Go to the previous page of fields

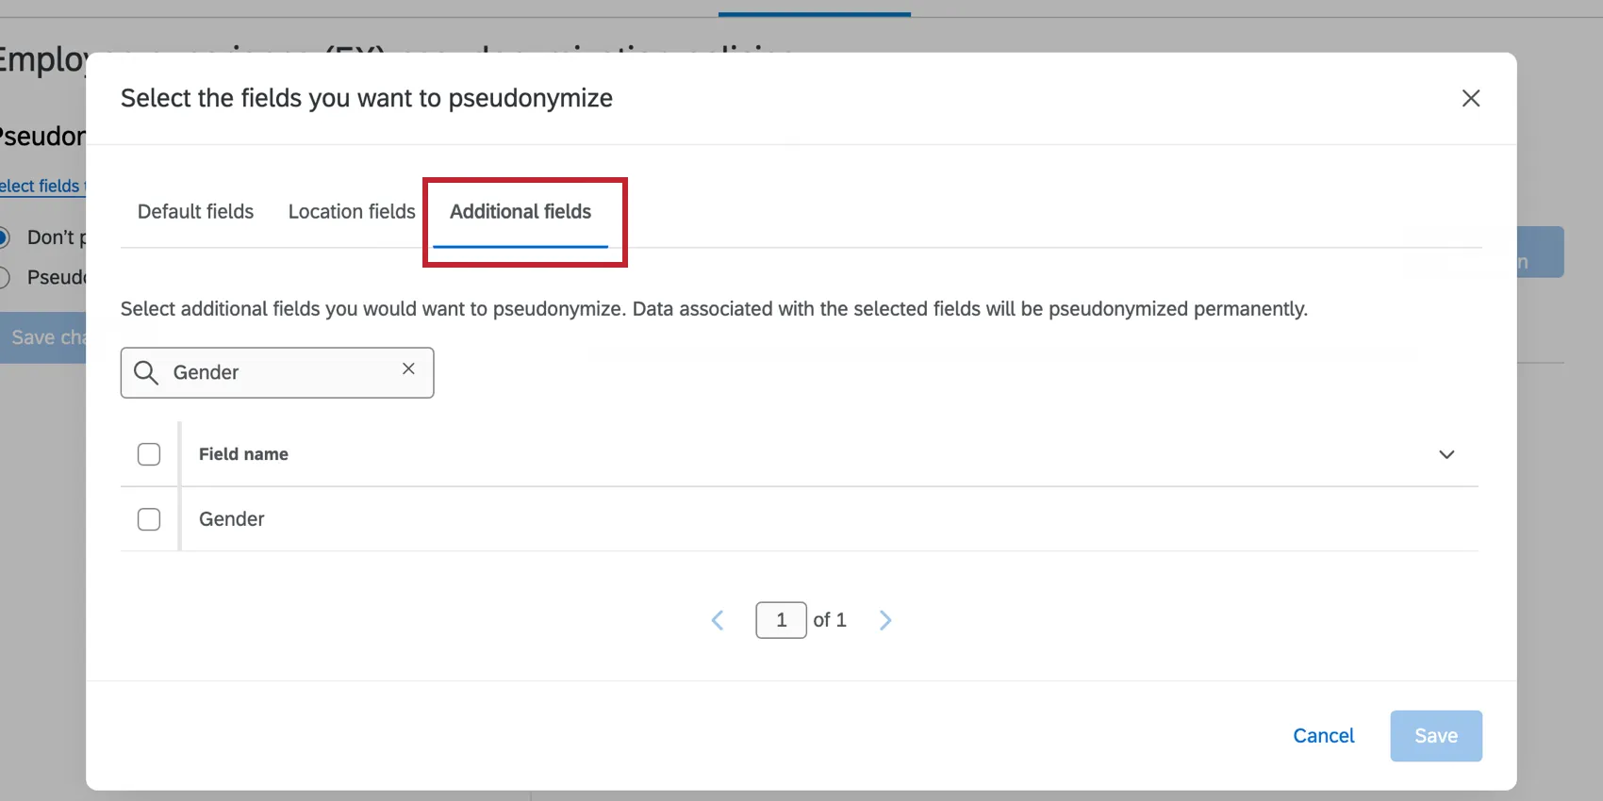point(718,619)
